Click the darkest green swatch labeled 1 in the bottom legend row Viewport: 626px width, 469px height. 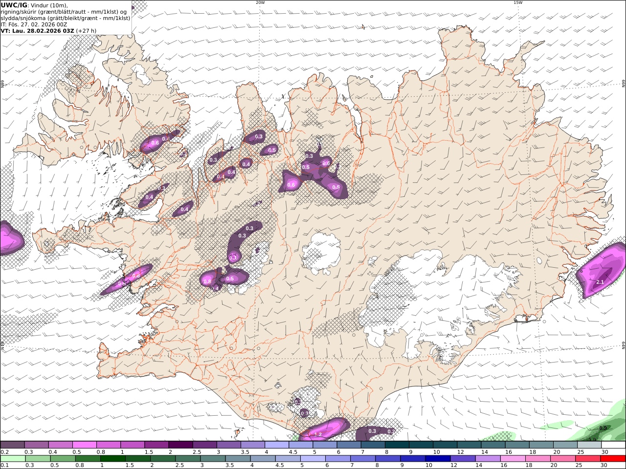(113, 458)
